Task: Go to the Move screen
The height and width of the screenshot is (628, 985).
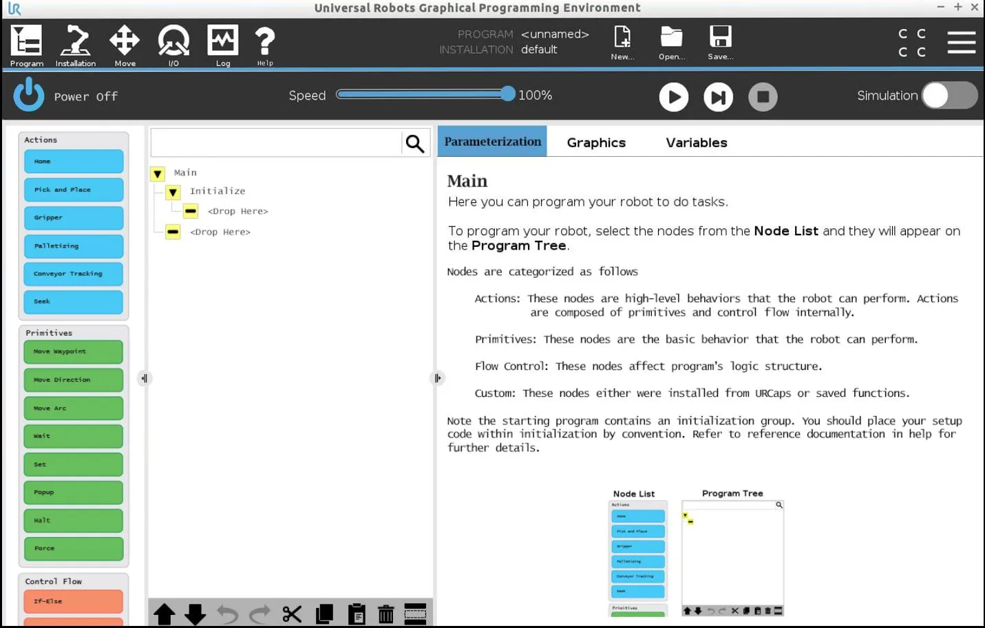Action: pos(125,46)
